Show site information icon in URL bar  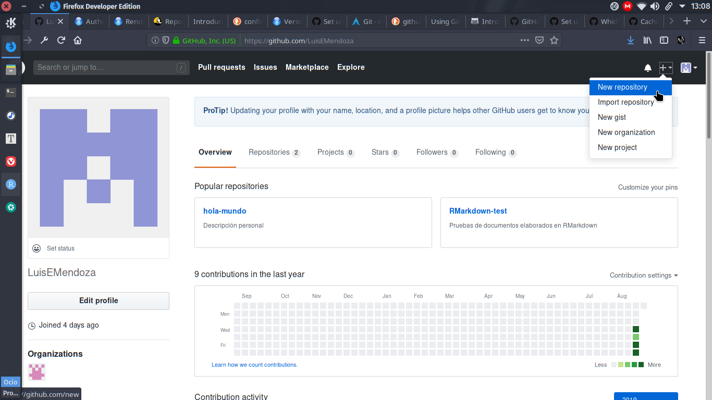click(x=155, y=40)
